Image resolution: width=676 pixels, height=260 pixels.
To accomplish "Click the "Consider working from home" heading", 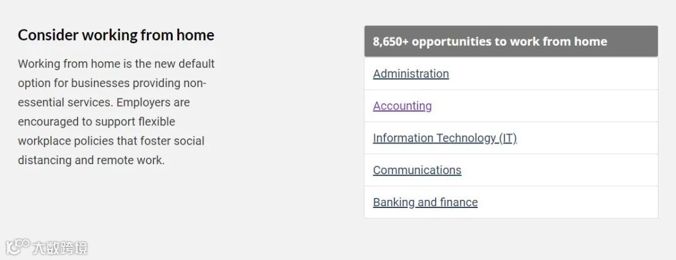I will (116, 35).
